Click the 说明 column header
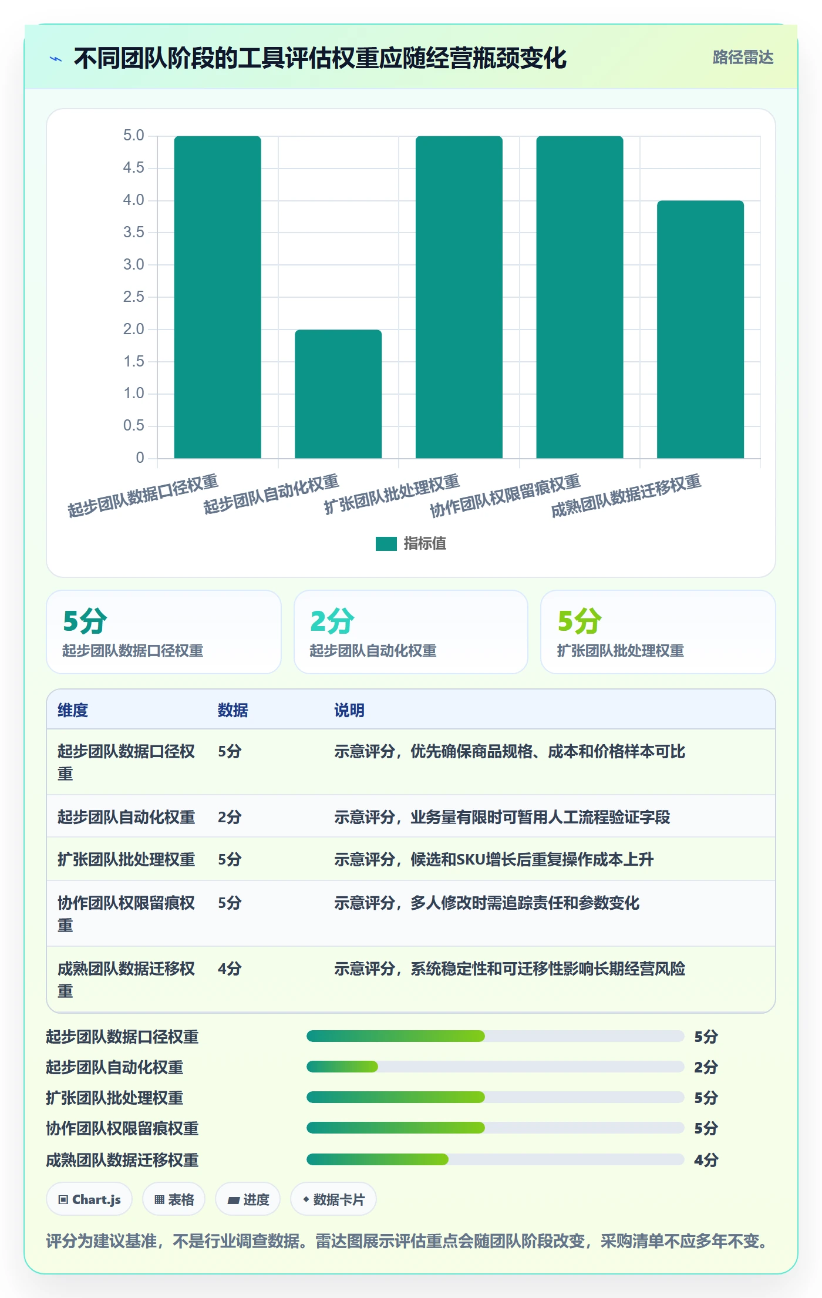 349,710
